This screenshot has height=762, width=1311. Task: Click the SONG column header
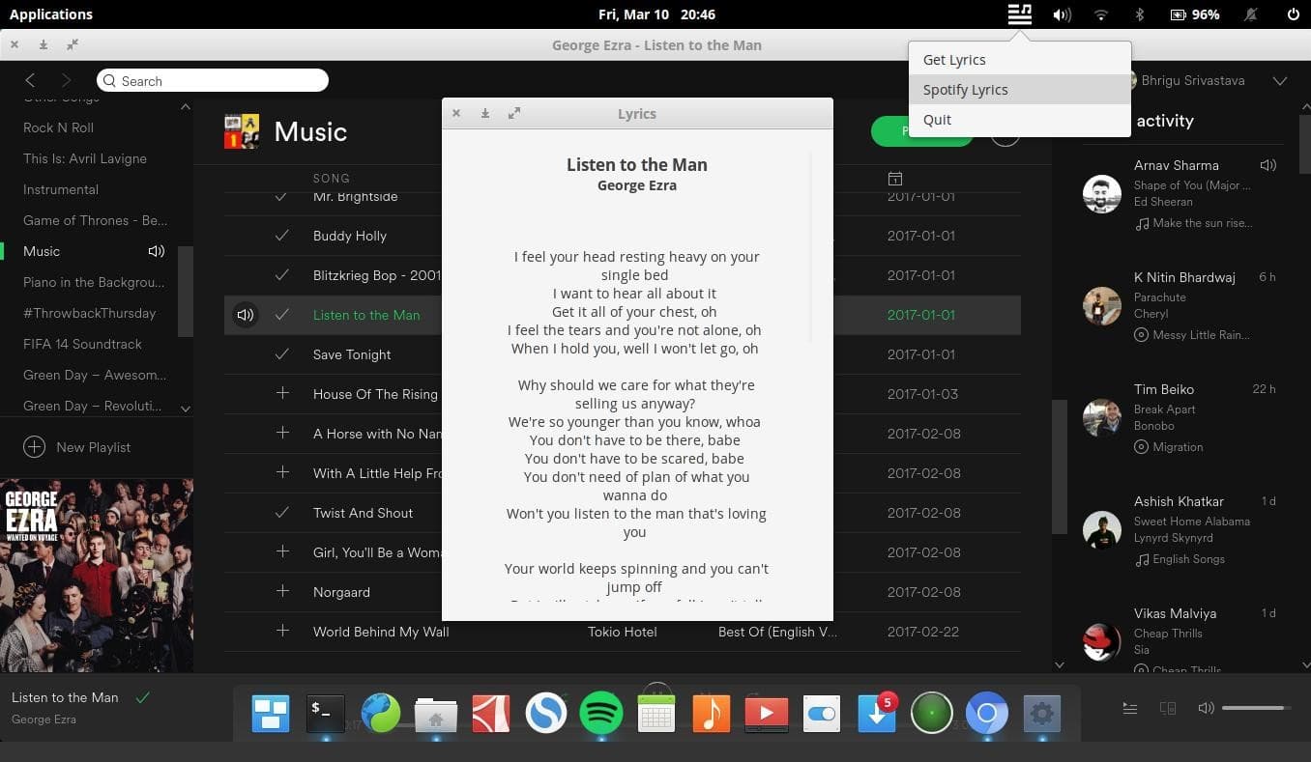point(332,179)
